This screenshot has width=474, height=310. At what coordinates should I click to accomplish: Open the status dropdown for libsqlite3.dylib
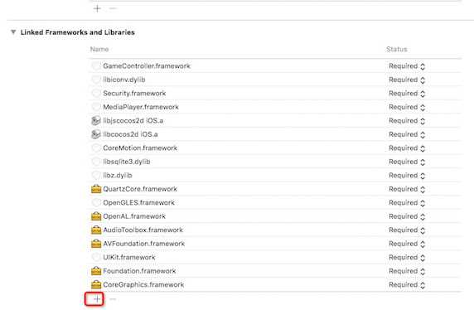(407, 162)
